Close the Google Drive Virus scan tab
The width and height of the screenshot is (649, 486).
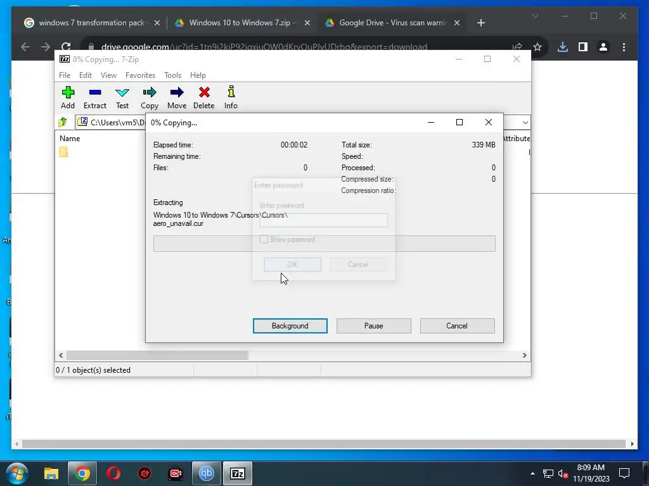[x=457, y=23]
